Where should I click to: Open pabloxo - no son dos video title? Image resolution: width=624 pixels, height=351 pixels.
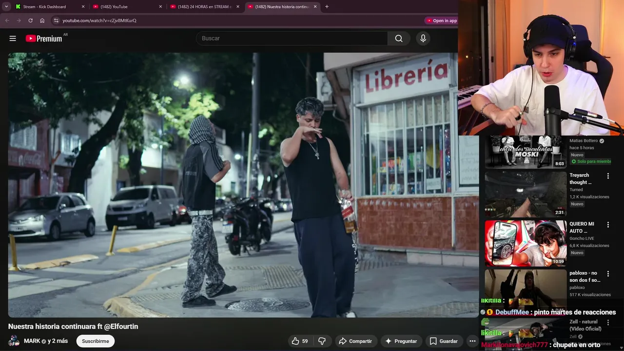(585, 276)
